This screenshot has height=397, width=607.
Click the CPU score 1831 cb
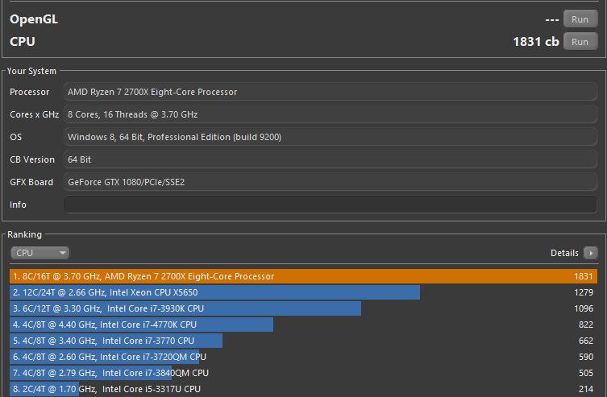[536, 41]
